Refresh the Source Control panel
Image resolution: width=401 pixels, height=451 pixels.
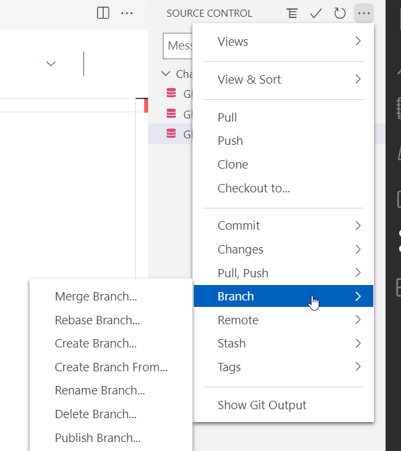(x=340, y=13)
